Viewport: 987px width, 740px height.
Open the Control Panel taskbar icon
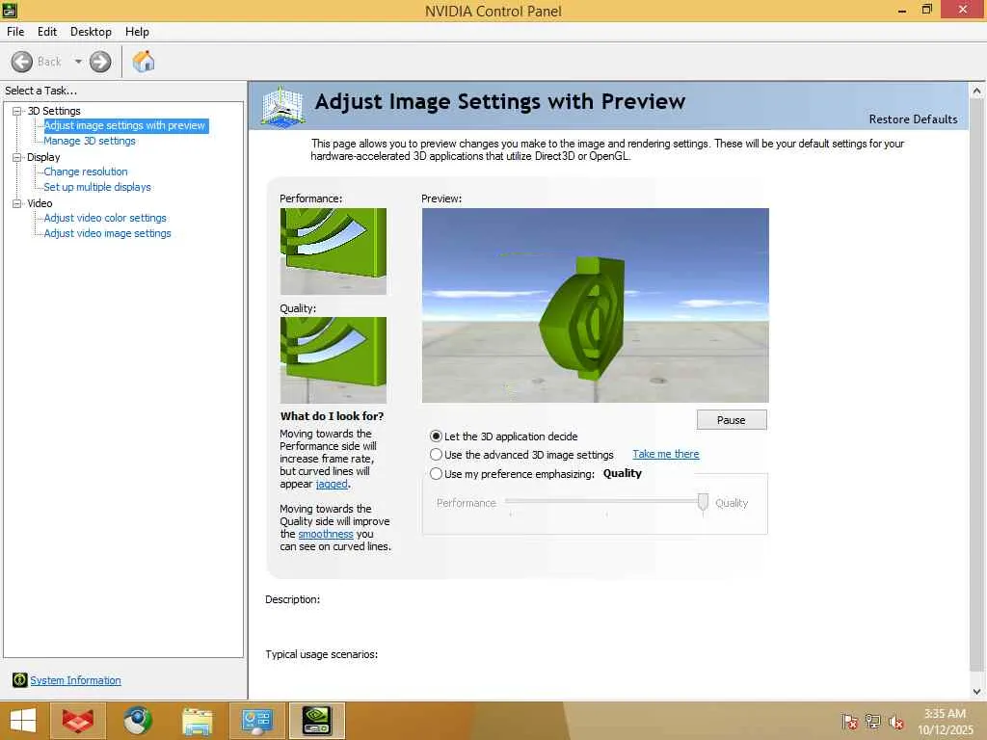(x=256, y=721)
